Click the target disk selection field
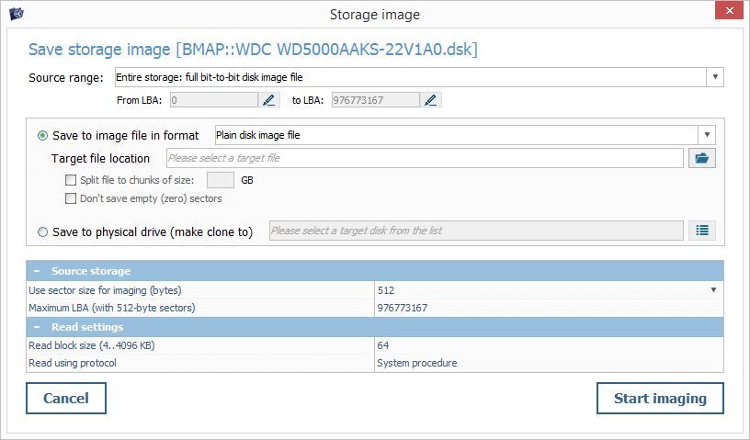750x440 pixels. pos(476,231)
